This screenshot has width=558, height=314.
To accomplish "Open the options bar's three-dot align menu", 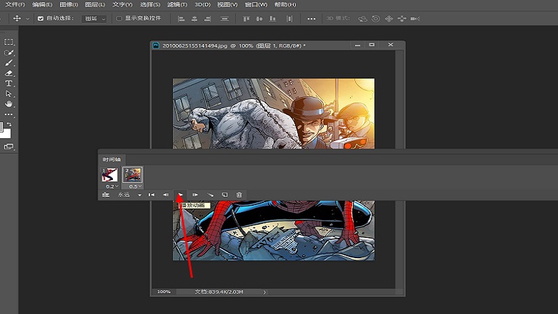I will (x=311, y=19).
